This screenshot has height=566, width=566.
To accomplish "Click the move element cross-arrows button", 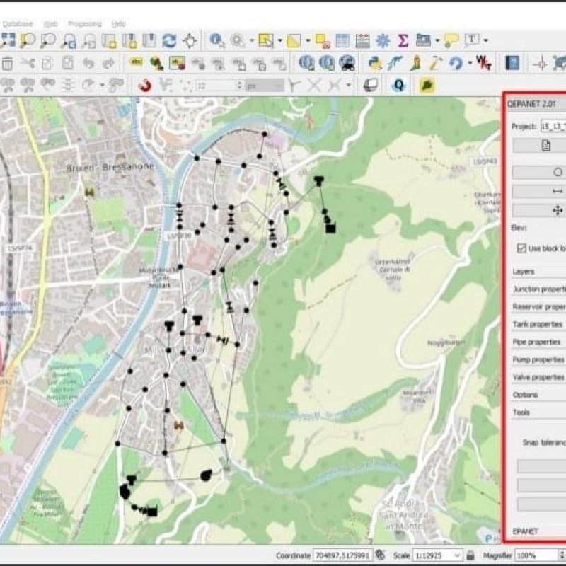I will [557, 210].
